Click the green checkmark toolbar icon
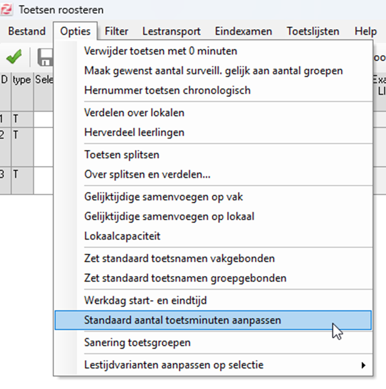The width and height of the screenshot is (386, 389). pos(14,57)
